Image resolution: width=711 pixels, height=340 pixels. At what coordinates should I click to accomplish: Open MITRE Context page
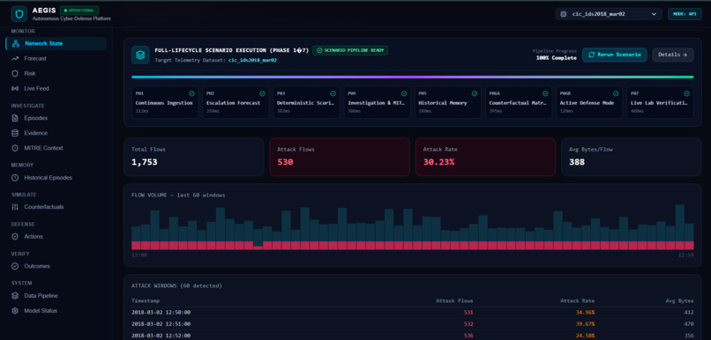56,148
